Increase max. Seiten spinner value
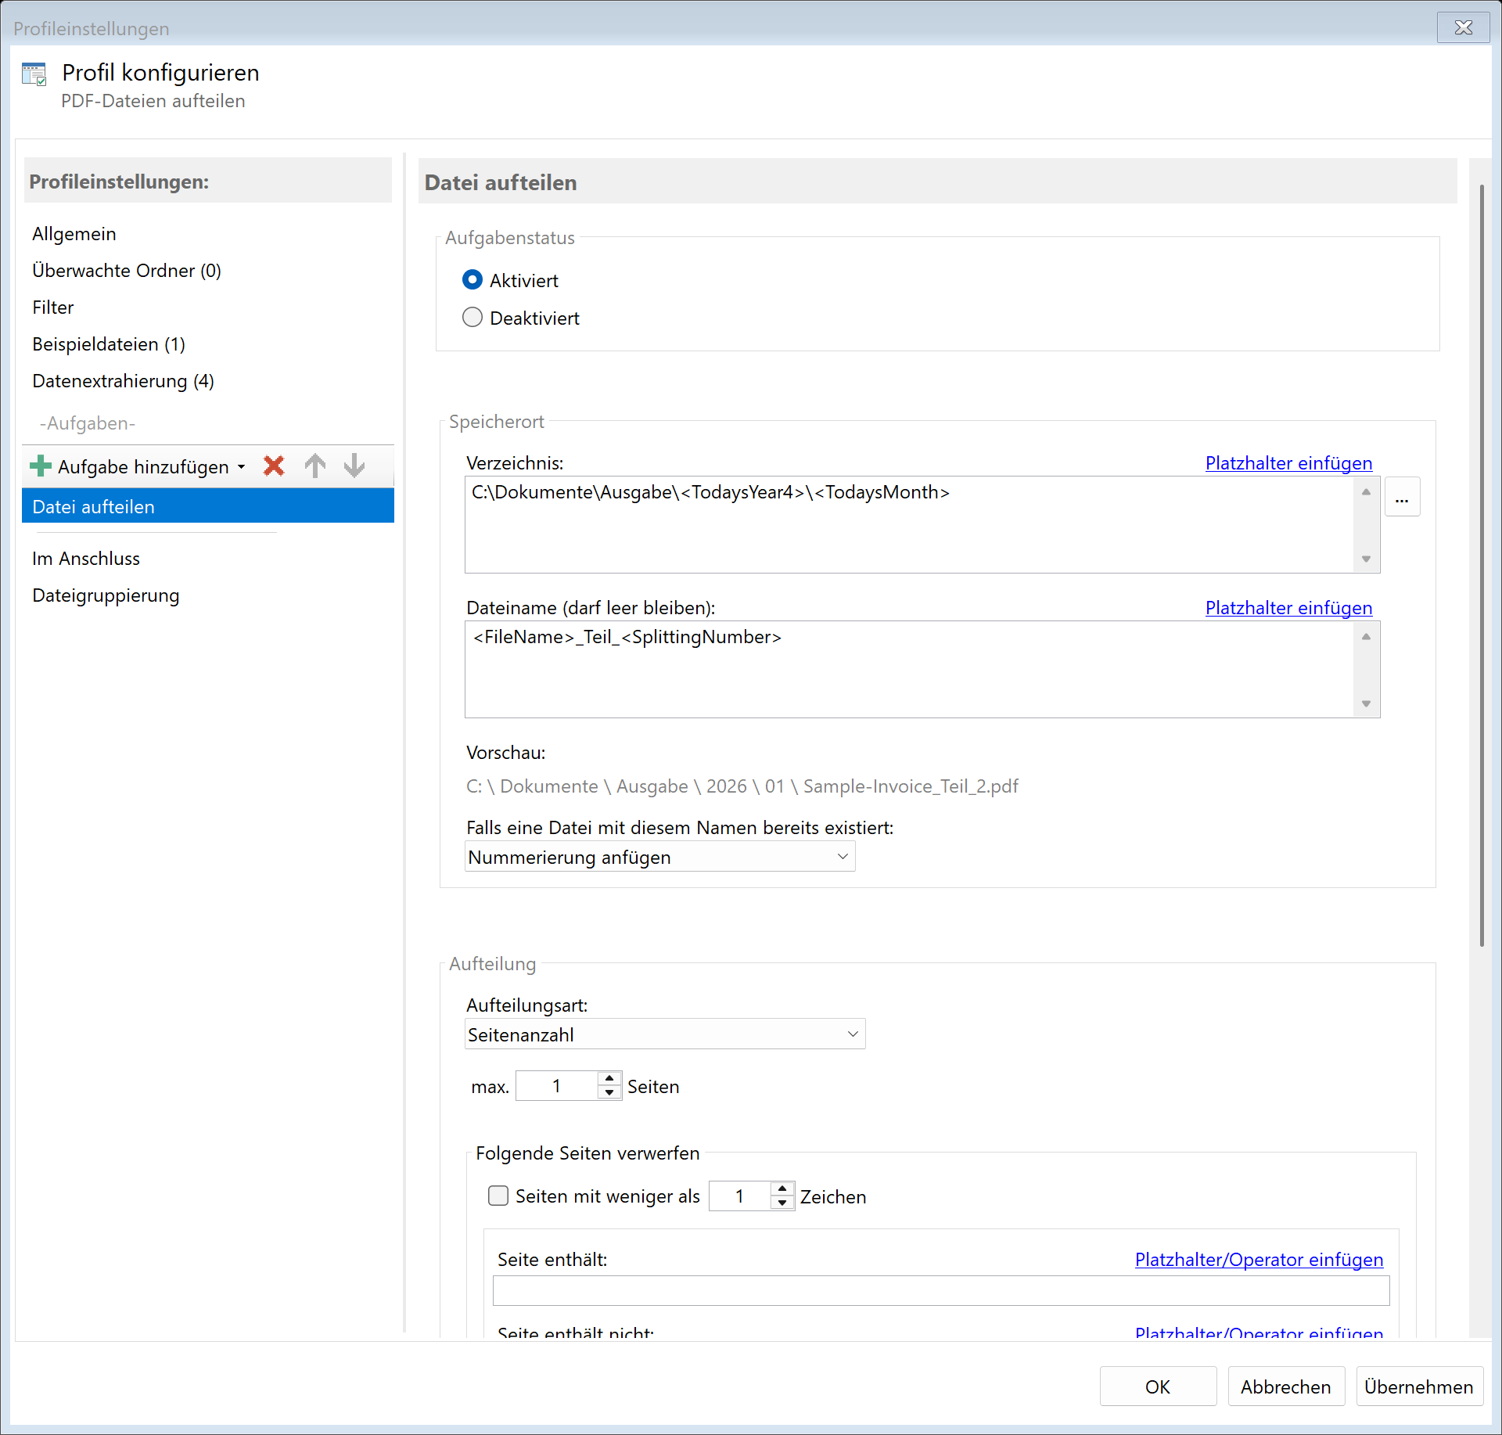This screenshot has height=1435, width=1502. pos(609,1079)
